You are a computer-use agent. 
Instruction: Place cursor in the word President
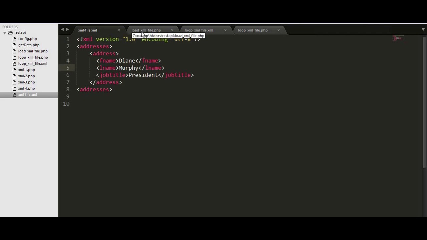click(143, 75)
